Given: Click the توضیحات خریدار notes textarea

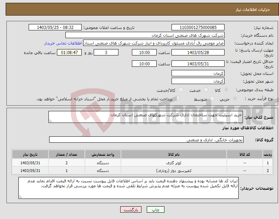Looking at the screenshot, I should click(x=128, y=188).
